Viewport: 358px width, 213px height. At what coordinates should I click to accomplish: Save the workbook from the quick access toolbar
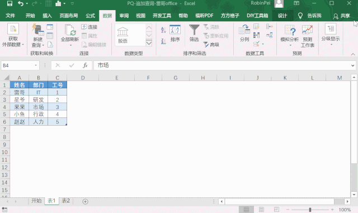pos(10,3)
